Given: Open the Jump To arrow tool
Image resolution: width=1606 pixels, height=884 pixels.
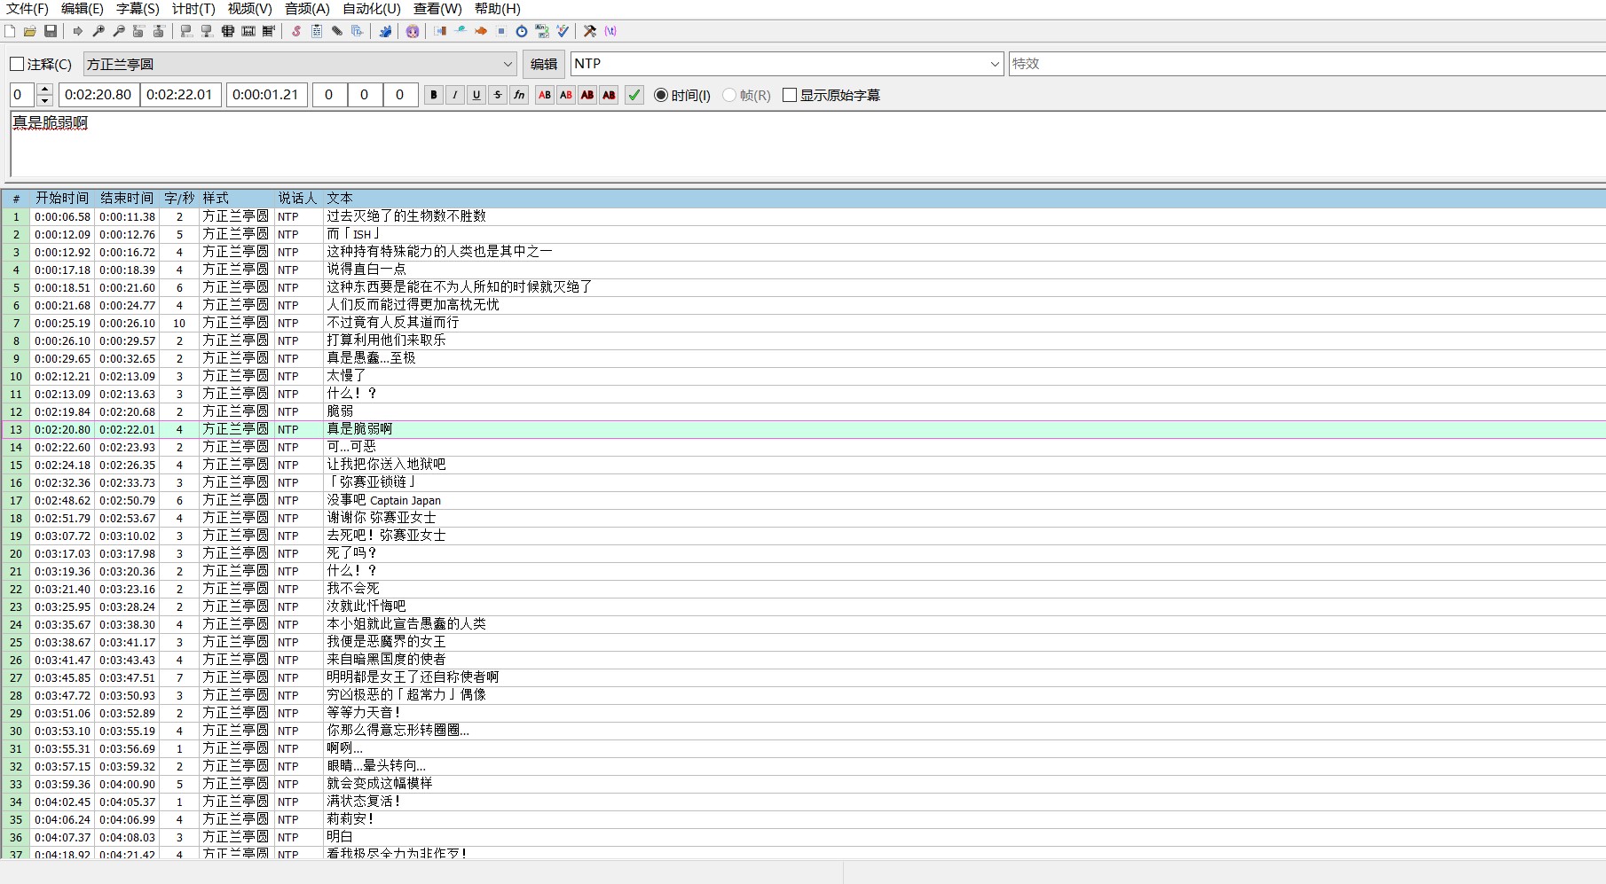Looking at the screenshot, I should 78,31.
